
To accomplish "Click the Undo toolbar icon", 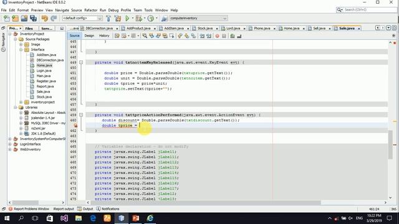I will click(x=45, y=18).
